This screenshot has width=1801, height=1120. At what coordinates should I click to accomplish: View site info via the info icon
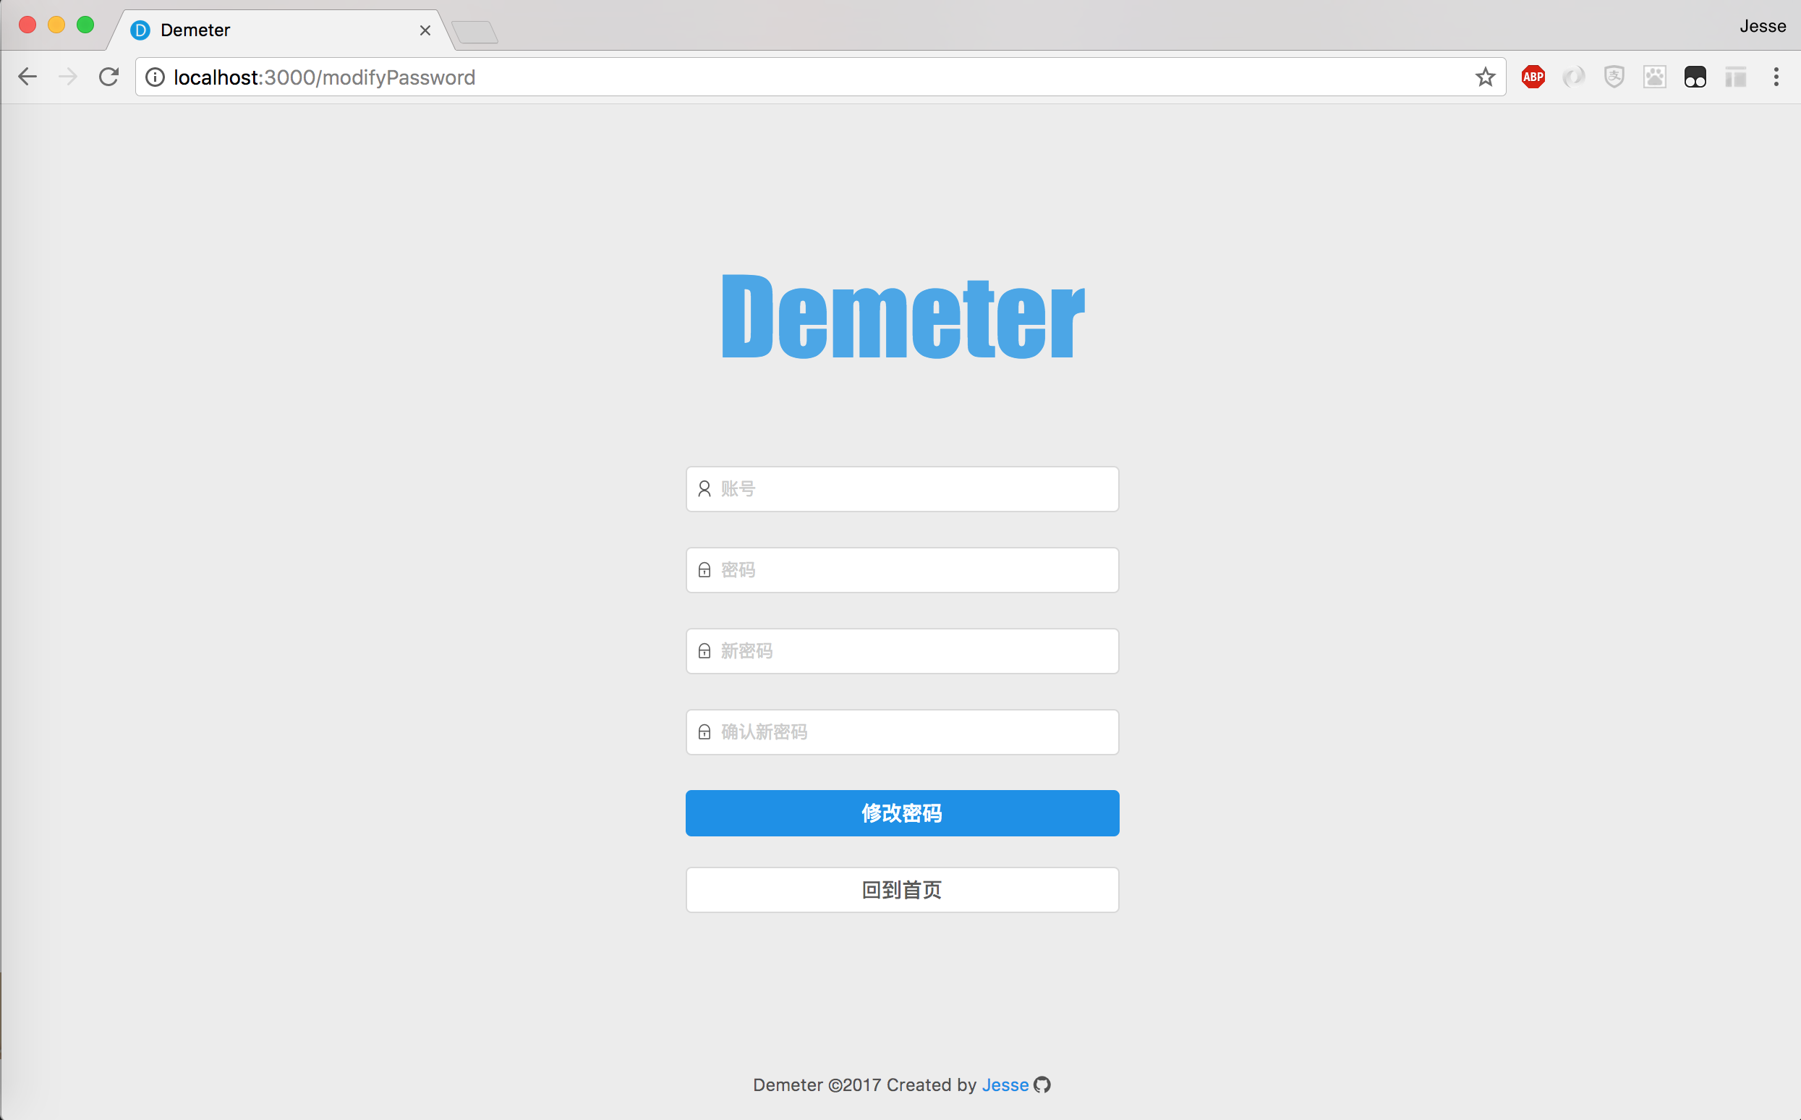click(x=155, y=77)
